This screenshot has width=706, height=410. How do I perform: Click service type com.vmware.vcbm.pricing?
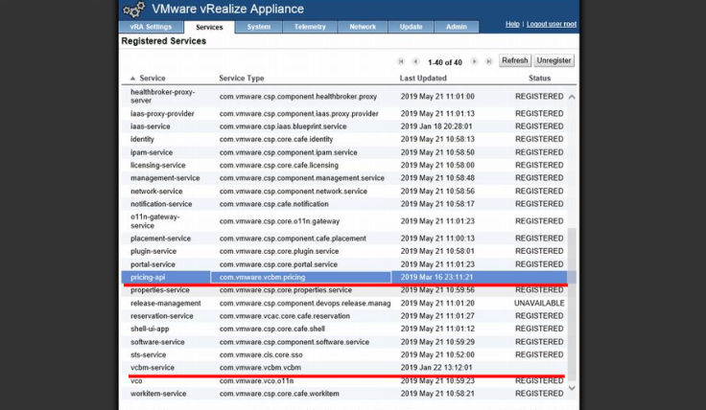click(x=262, y=278)
